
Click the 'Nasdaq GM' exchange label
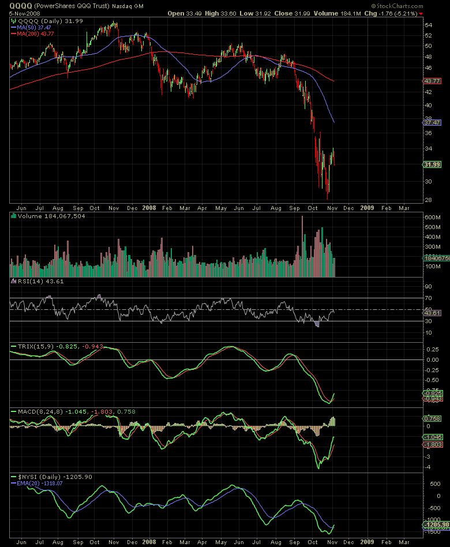[x=127, y=6]
